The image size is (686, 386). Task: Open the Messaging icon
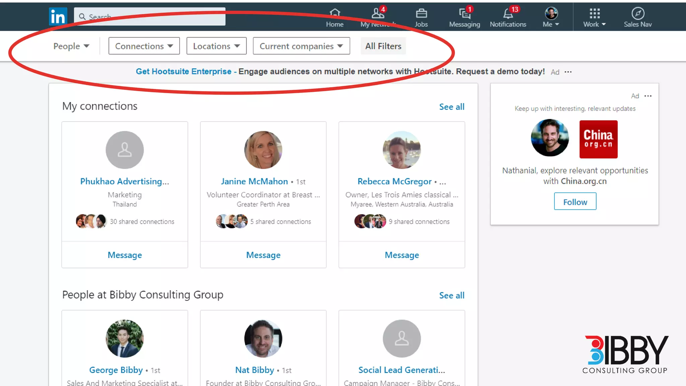click(x=464, y=14)
